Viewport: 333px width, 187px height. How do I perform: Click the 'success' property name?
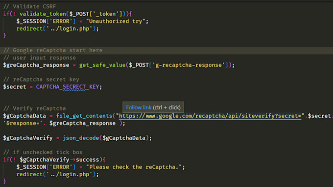click(x=88, y=160)
